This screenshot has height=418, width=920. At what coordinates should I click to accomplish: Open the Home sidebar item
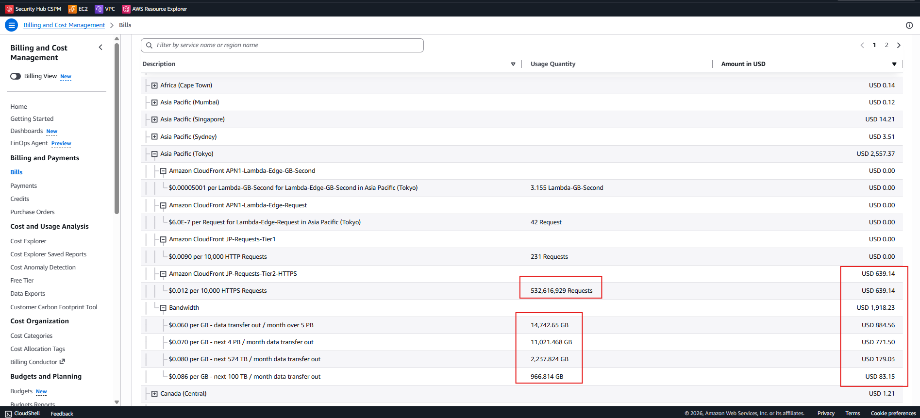click(19, 107)
